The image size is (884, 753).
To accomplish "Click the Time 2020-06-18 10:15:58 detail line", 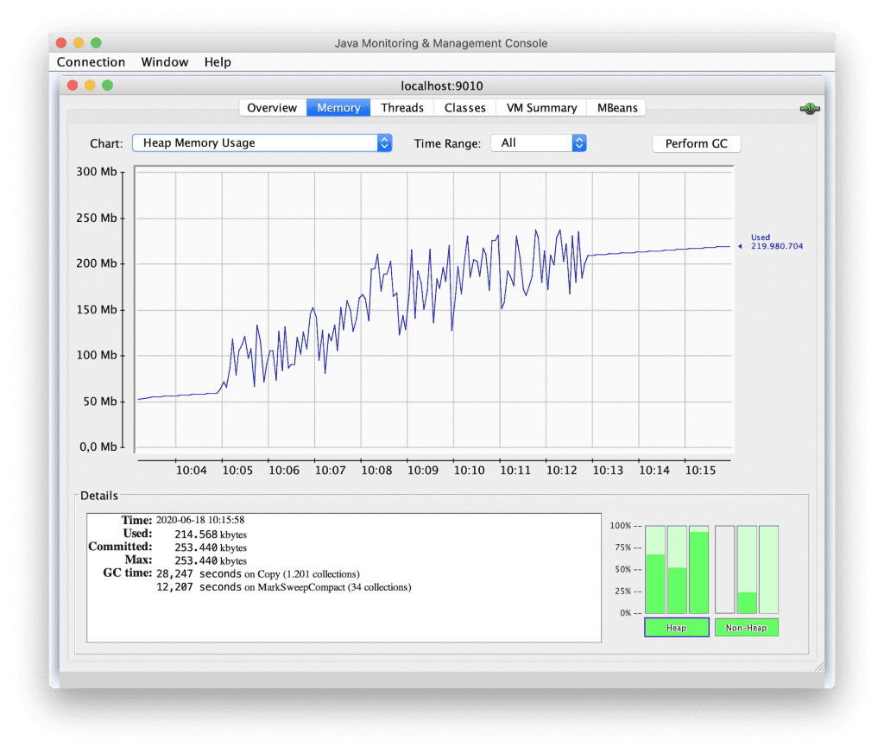I will (x=183, y=520).
